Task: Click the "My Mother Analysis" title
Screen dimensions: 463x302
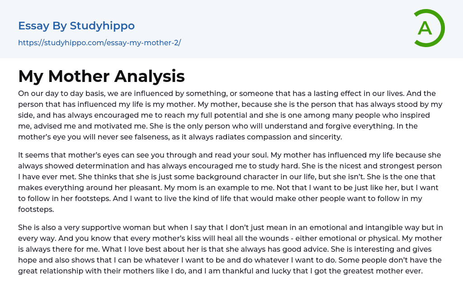Action: click(101, 76)
